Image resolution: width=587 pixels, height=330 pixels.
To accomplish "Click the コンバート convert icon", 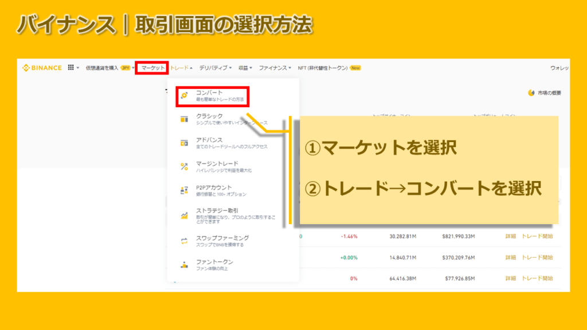I will coord(184,96).
